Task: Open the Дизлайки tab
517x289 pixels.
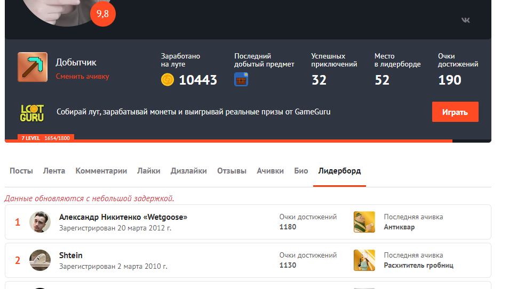Action: tap(188, 171)
